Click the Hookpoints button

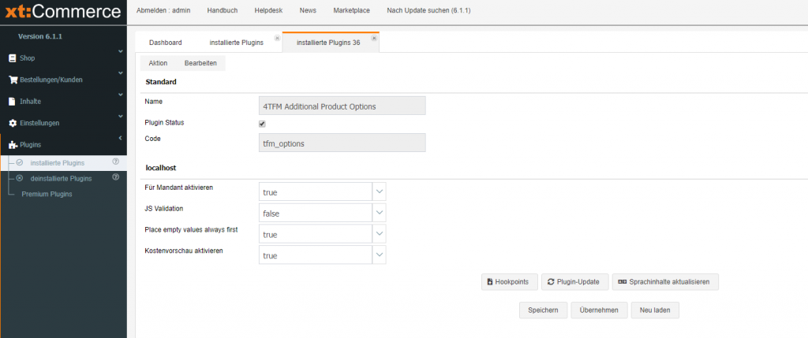tap(510, 282)
